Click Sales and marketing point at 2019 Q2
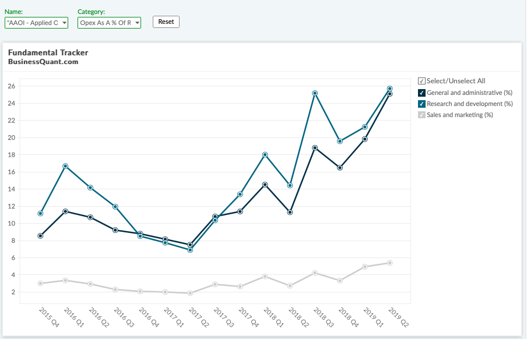The image size is (527, 339). (390, 263)
